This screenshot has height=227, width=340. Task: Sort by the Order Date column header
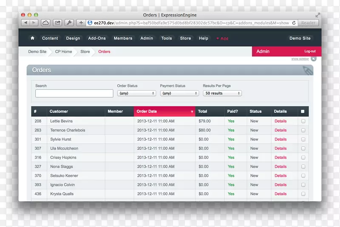point(164,112)
